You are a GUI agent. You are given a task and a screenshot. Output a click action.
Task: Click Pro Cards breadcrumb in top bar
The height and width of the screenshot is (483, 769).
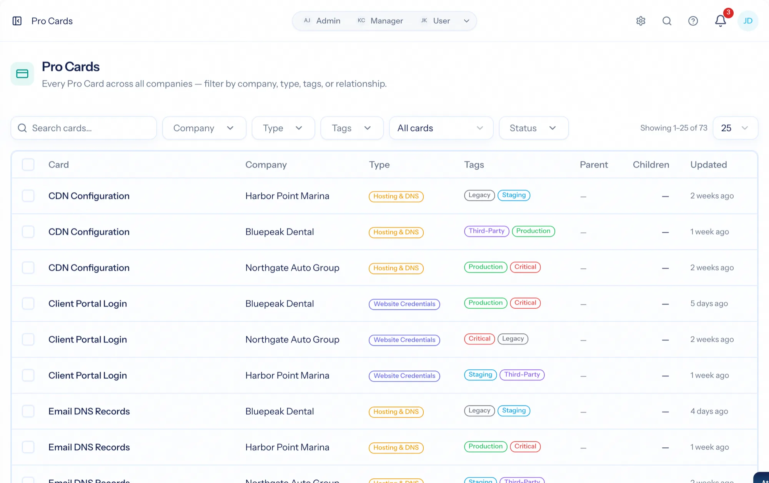52,21
